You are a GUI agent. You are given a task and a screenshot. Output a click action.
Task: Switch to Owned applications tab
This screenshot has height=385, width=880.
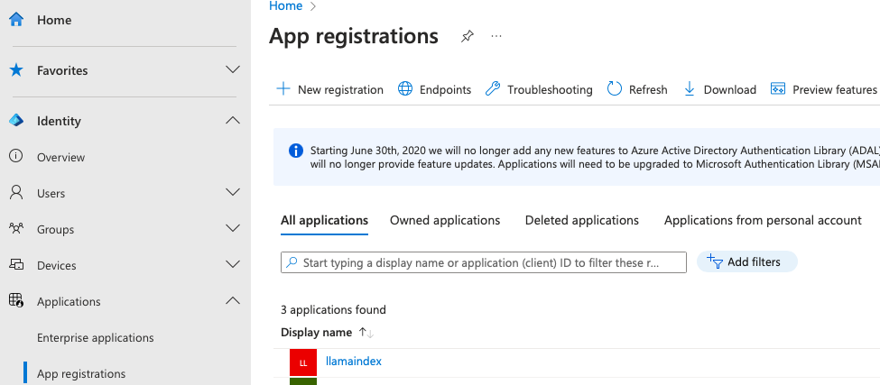445,220
